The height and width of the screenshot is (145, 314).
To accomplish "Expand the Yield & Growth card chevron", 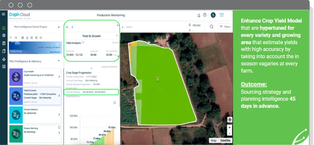I will click(59, 96).
